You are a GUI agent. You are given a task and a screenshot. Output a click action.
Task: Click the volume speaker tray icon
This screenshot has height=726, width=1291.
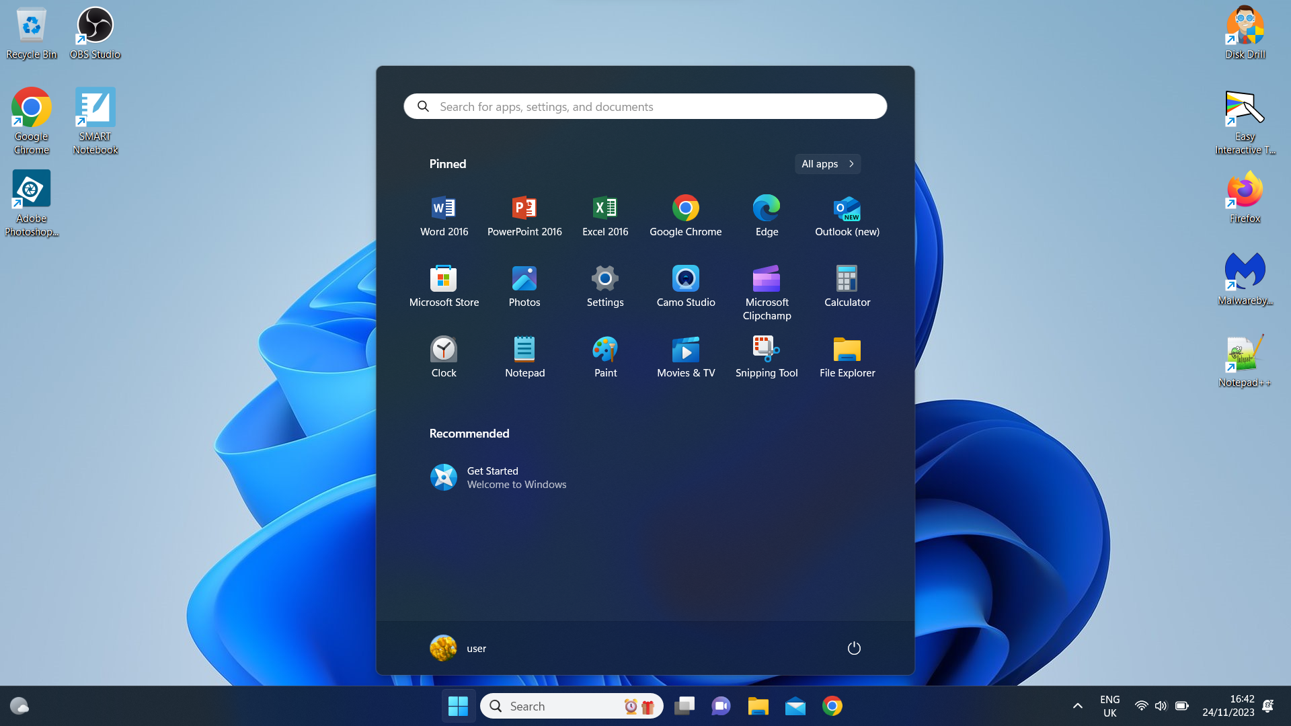1161,706
